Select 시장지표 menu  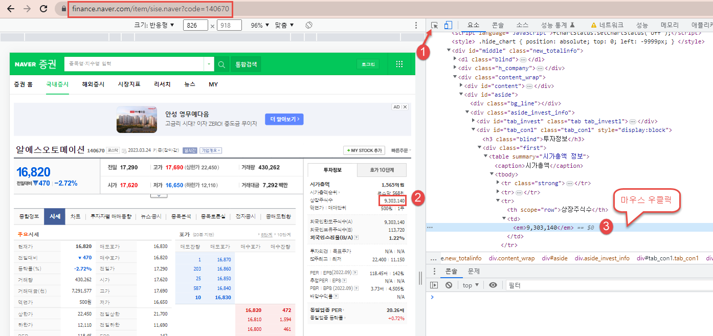pos(129,84)
